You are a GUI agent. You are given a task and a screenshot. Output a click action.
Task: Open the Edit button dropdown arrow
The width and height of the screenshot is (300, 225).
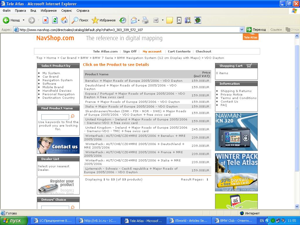coord(163,20)
